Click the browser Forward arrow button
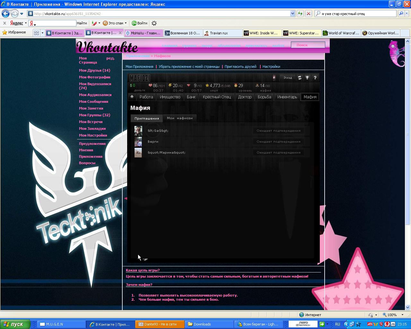The height and width of the screenshot is (329, 411). coord(14,13)
